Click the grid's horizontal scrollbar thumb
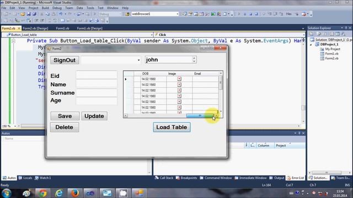Image resolution: width=353 pixels, height=198 pixels. click(200, 116)
